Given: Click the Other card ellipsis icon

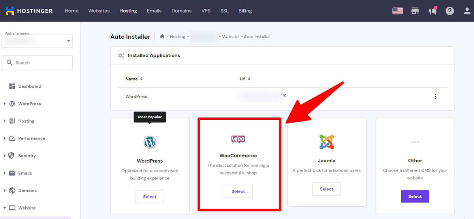Looking at the screenshot, I should point(415,142).
